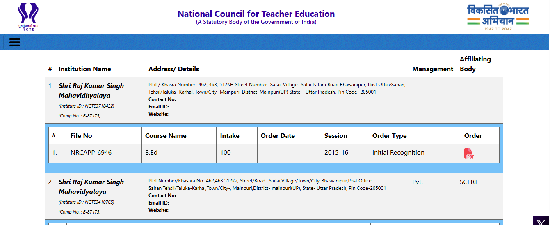The width and height of the screenshot is (550, 225).
Task: Click the SCERT affiliating body text
Action: click(x=468, y=182)
